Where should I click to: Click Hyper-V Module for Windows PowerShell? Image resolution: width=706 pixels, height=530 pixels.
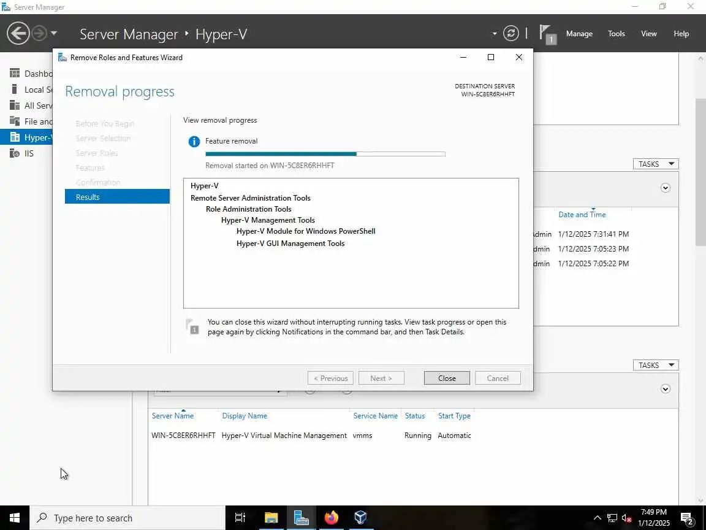[306, 231]
